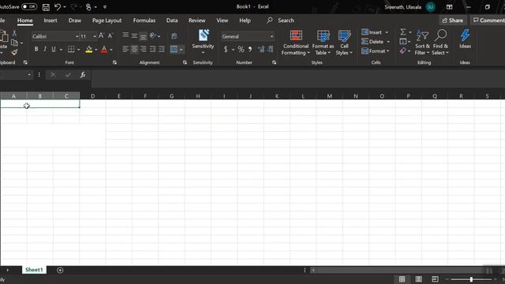Click the Orientation text angle icon
Viewport: 505px width, 284px height.
(153, 35)
